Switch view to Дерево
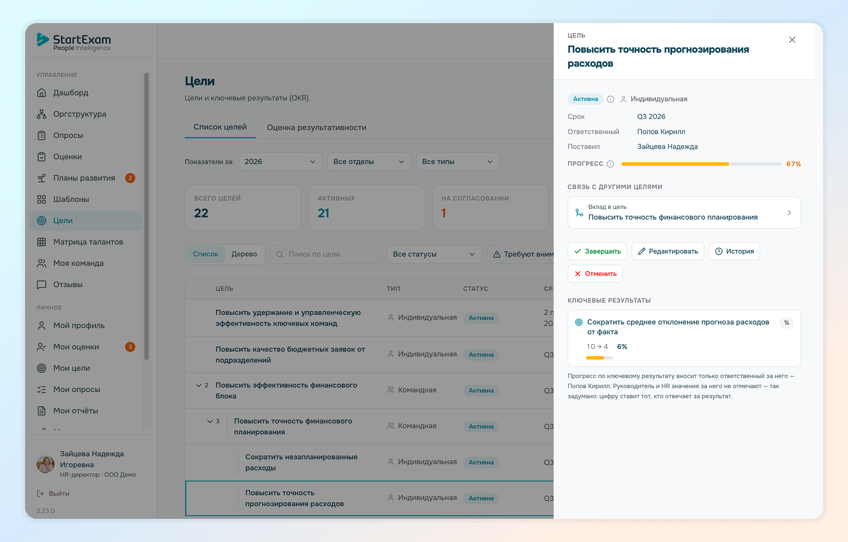The height and width of the screenshot is (542, 848). (244, 254)
